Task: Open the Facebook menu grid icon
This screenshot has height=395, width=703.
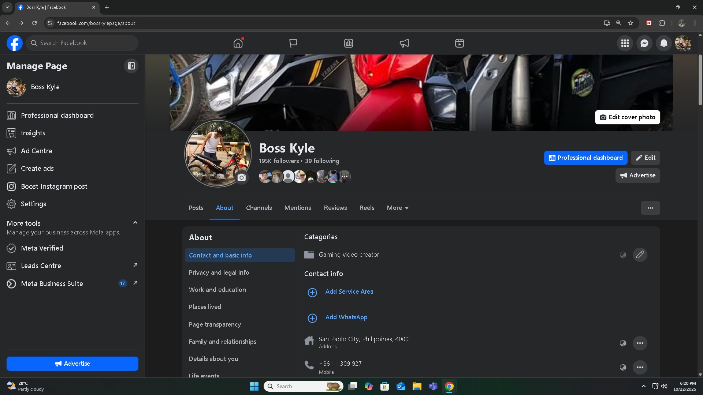Action: pos(625,43)
